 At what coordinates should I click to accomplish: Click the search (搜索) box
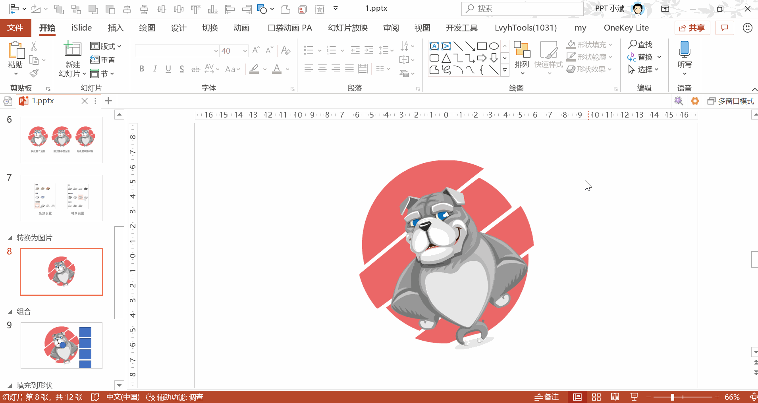coord(522,8)
